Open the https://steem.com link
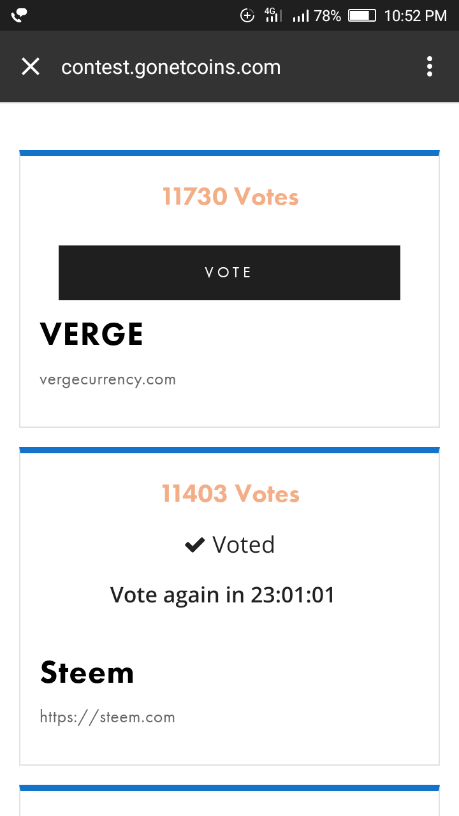The image size is (459, 816). 107,717
